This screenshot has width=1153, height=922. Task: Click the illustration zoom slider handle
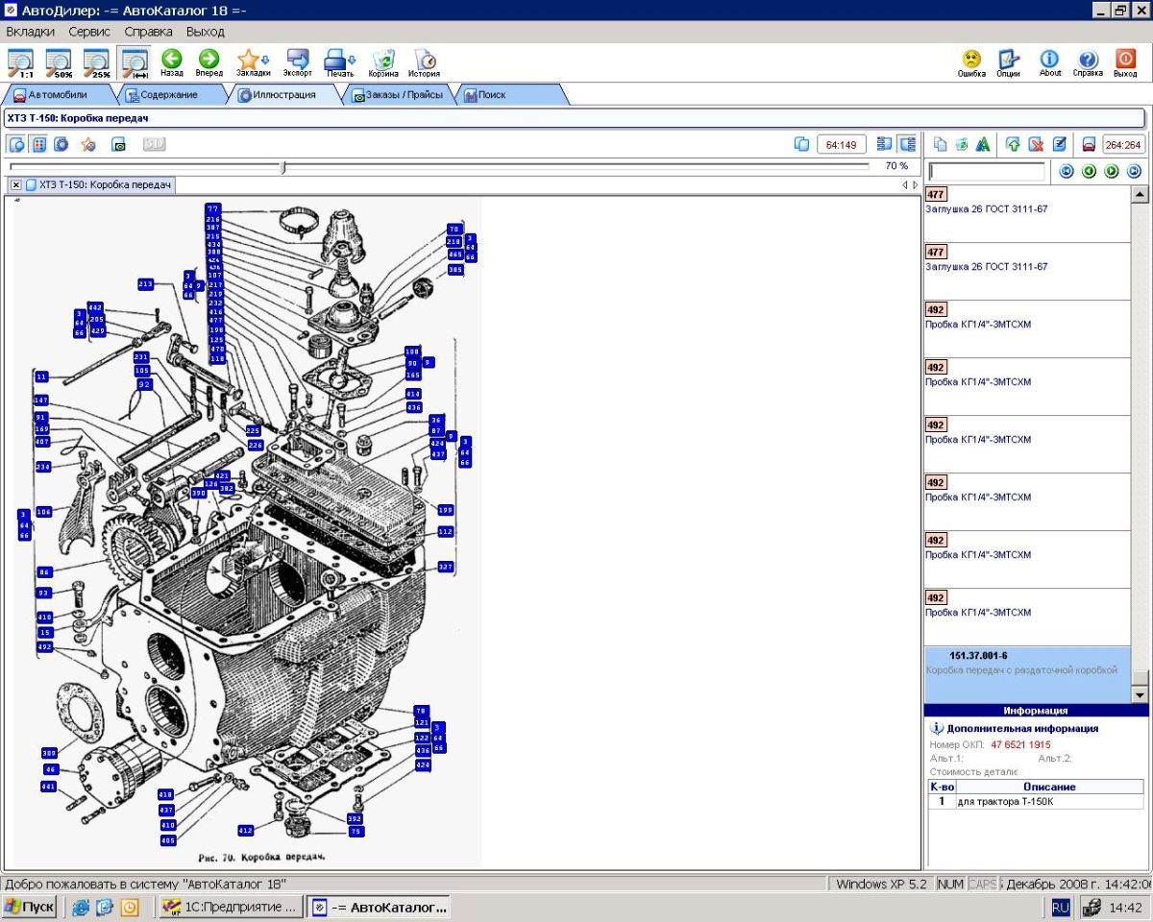pyautogui.click(x=282, y=167)
